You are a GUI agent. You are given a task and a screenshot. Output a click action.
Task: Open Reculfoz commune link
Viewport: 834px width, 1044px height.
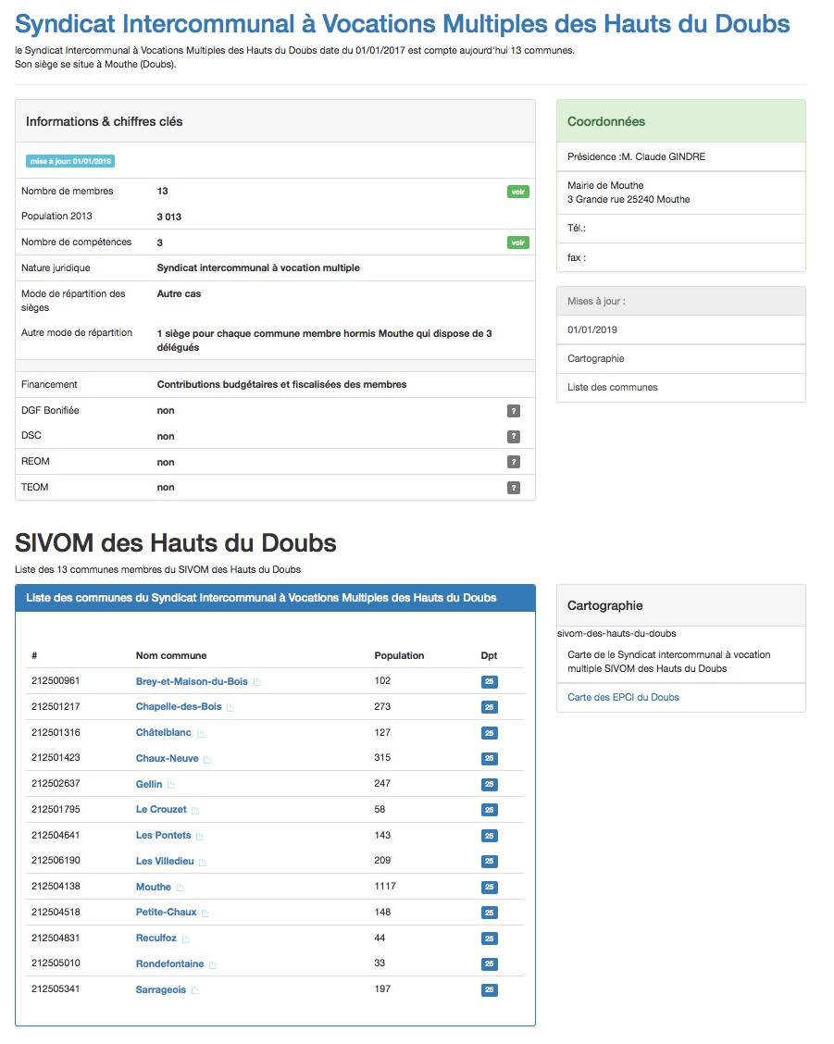click(x=156, y=938)
